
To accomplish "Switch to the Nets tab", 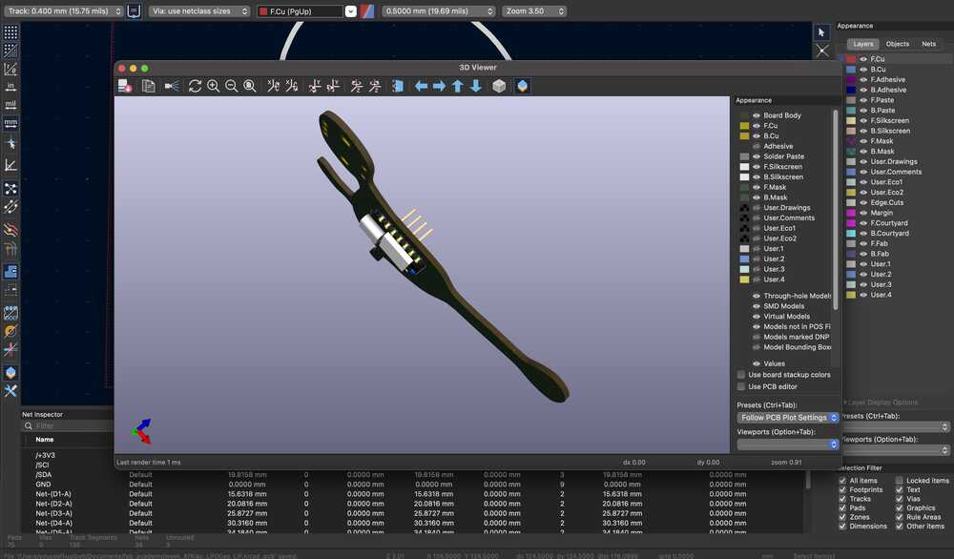I will (928, 44).
